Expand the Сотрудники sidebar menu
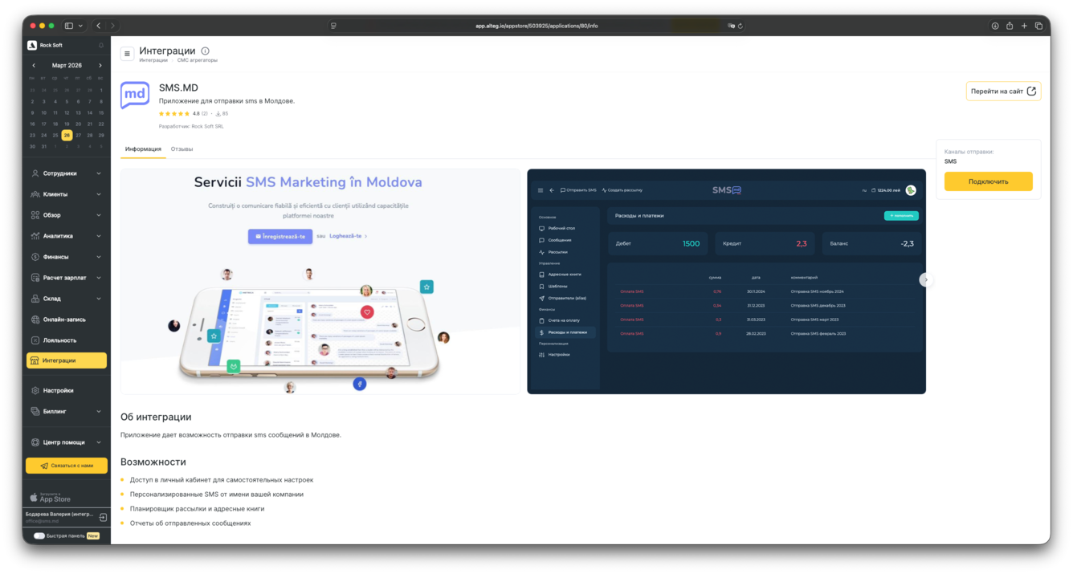 click(67, 173)
